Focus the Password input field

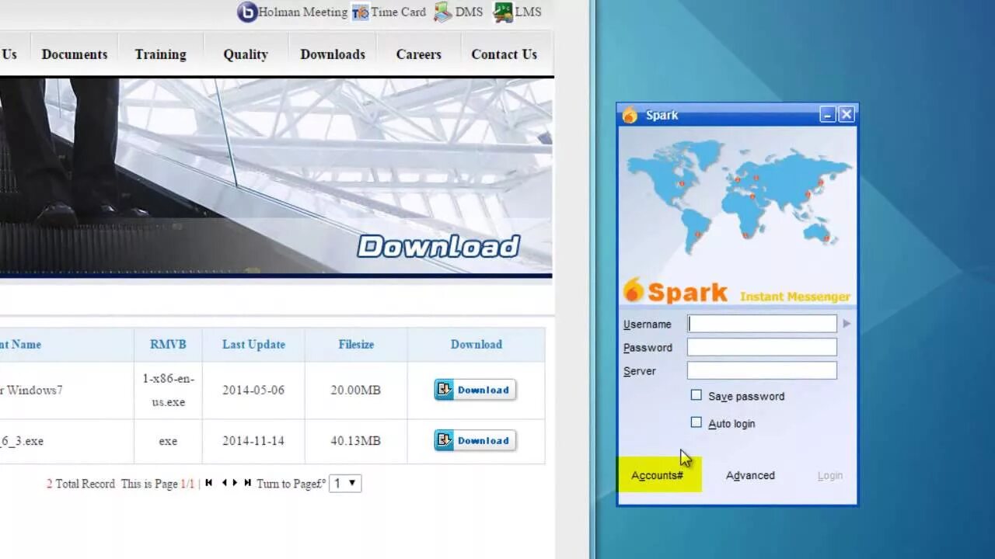762,347
